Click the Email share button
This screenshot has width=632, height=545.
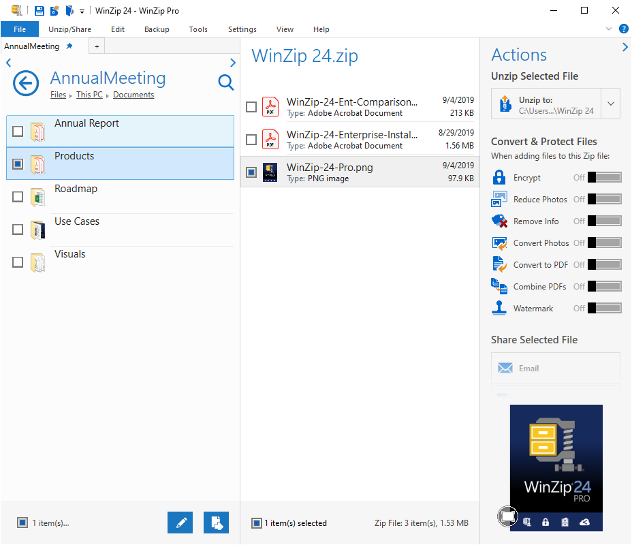click(x=555, y=368)
